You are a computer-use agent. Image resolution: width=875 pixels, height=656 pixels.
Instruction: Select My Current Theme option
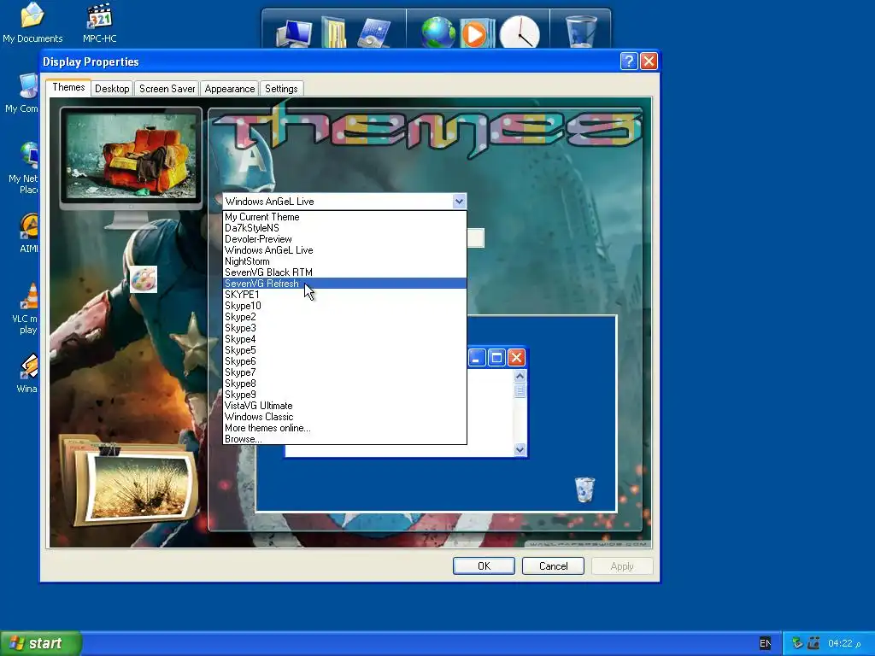pyautogui.click(x=344, y=217)
